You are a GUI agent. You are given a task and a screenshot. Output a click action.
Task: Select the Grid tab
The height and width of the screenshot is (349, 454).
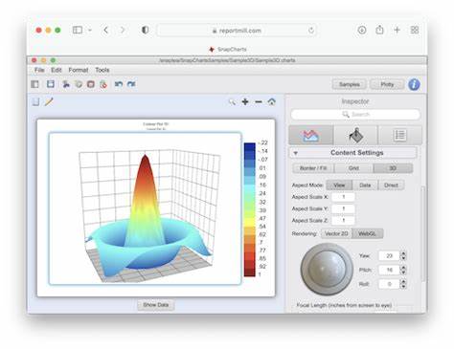click(x=353, y=168)
